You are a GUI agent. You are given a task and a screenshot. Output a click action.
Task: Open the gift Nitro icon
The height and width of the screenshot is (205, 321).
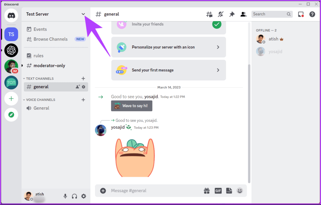click(x=207, y=191)
